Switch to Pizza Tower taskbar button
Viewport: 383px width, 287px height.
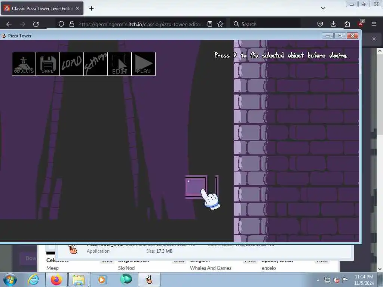[149, 280]
